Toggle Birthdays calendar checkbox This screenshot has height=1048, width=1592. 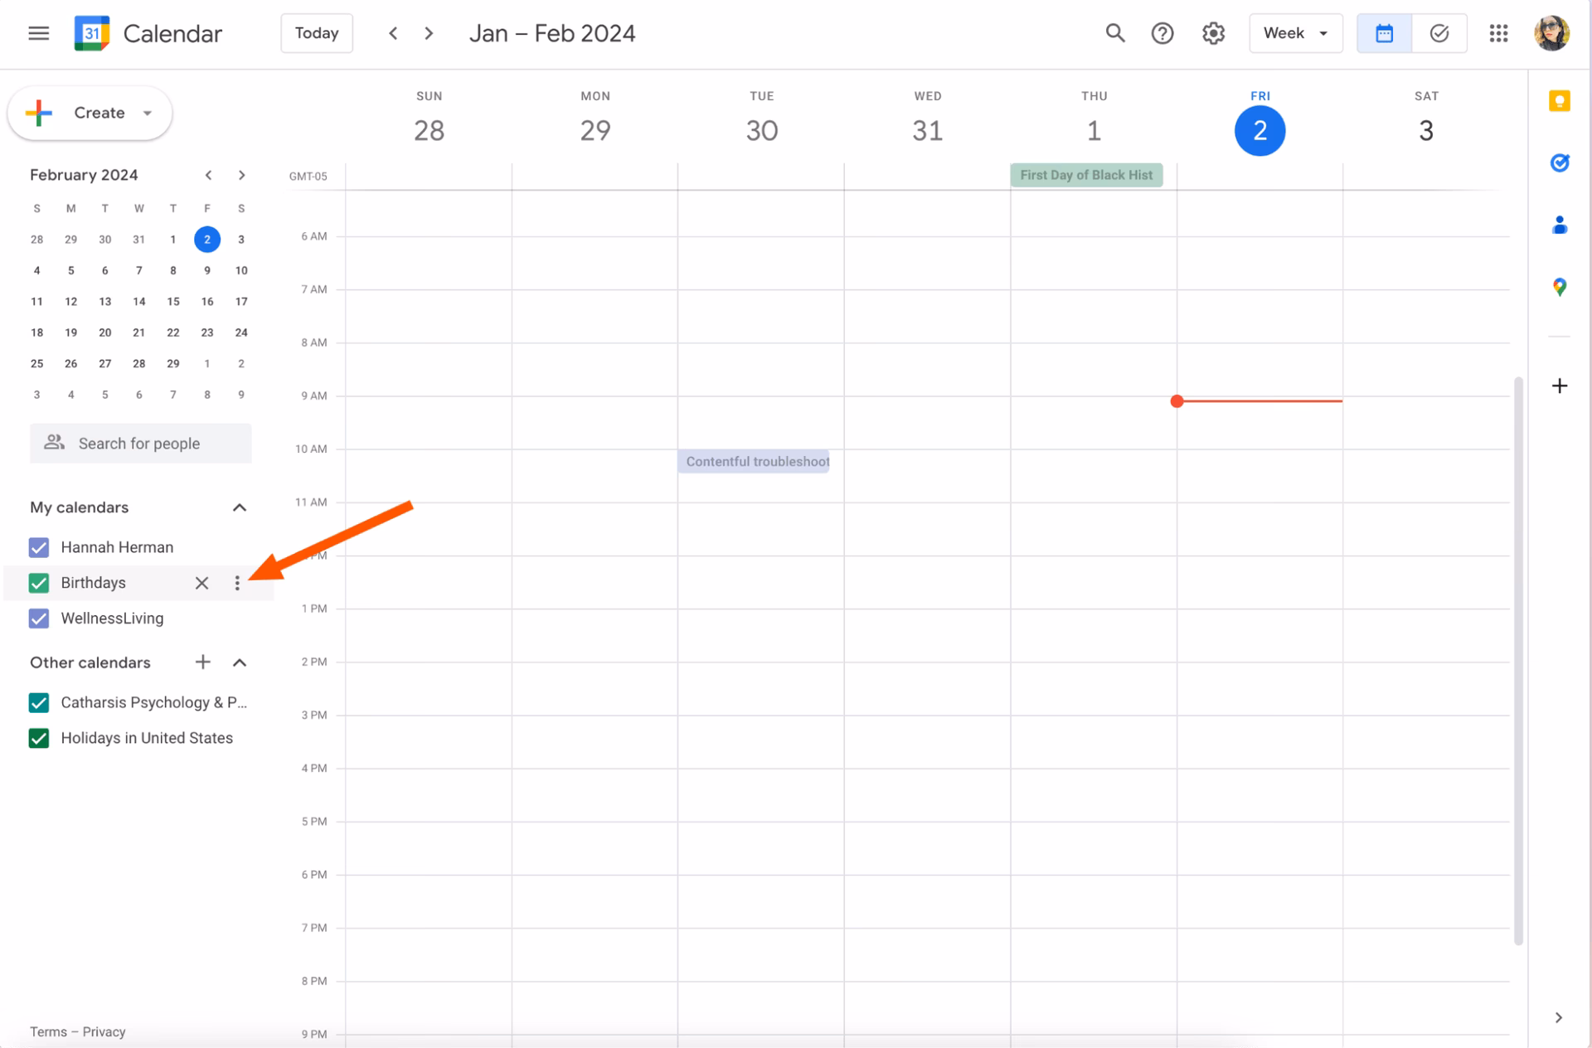(x=39, y=583)
